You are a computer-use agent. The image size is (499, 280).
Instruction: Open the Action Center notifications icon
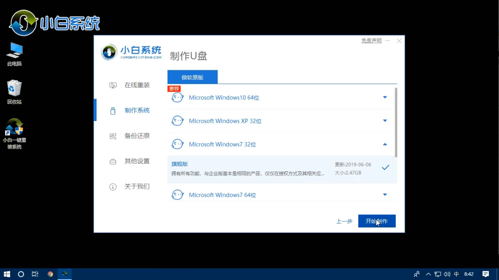486,274
